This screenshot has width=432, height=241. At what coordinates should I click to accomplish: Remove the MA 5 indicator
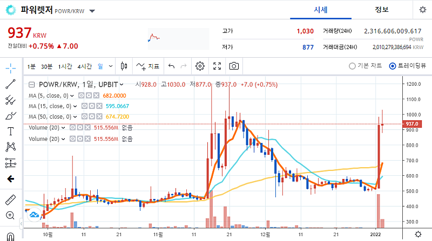[96, 95]
